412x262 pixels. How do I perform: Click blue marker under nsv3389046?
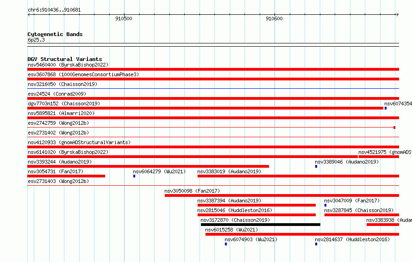click(x=316, y=166)
